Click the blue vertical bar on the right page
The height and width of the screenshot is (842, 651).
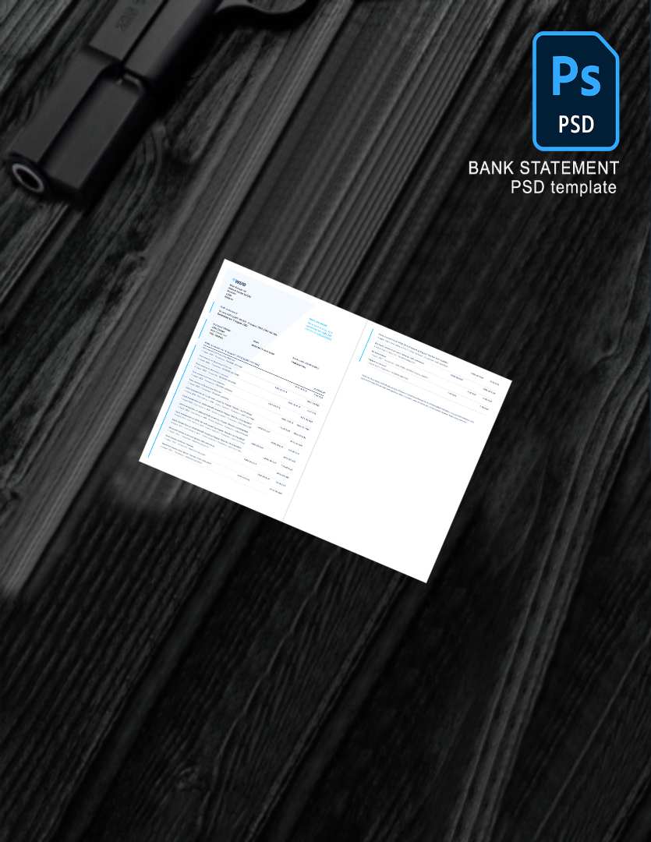point(366,345)
